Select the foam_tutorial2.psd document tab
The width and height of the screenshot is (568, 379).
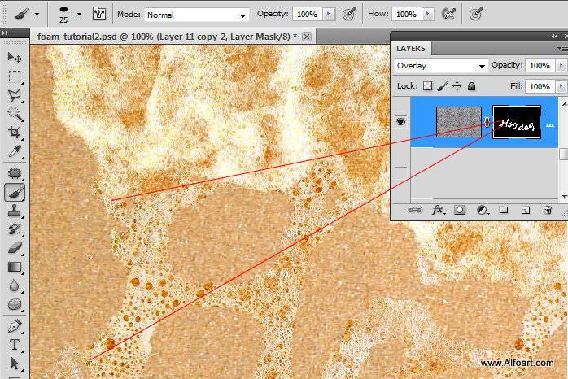167,37
